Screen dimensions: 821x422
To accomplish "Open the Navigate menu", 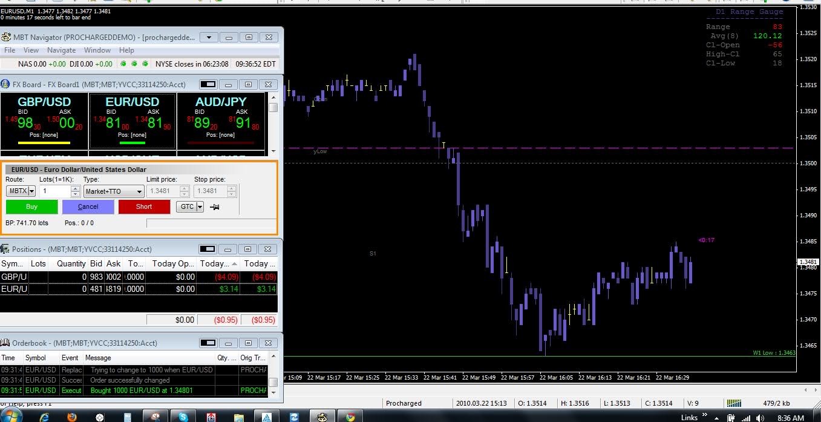I will (x=62, y=50).
